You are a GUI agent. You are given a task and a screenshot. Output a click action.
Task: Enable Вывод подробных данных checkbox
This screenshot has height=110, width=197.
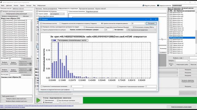pyautogui.click(x=37, y=16)
